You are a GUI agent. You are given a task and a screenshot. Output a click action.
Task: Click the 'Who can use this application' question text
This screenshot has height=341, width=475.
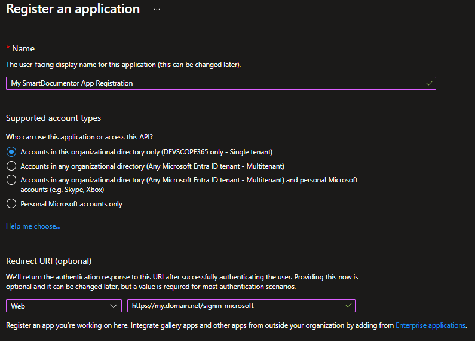tap(79, 137)
